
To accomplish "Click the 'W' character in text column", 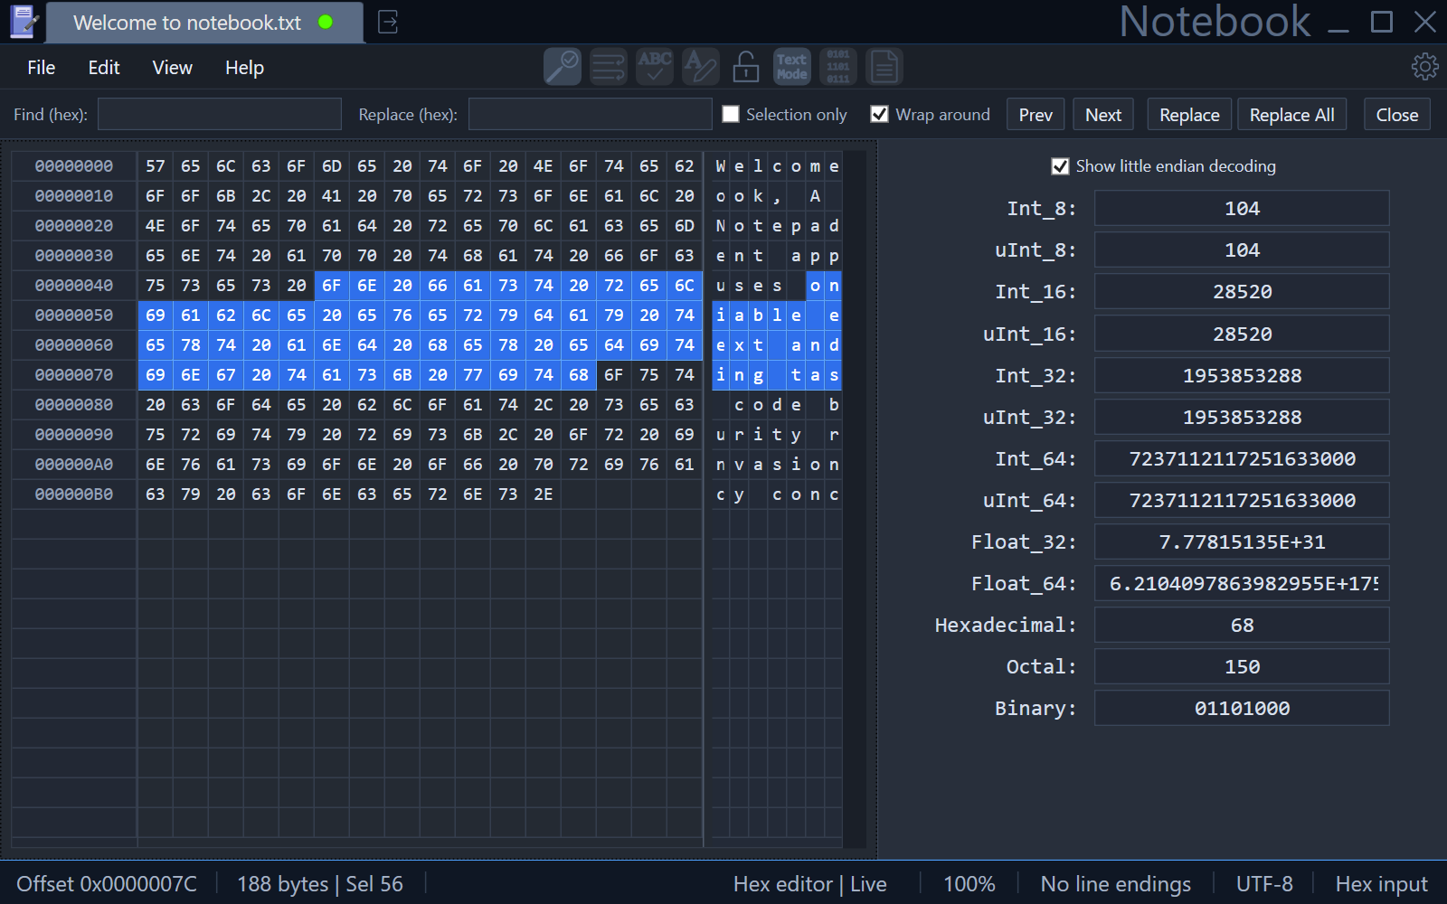I will (721, 166).
